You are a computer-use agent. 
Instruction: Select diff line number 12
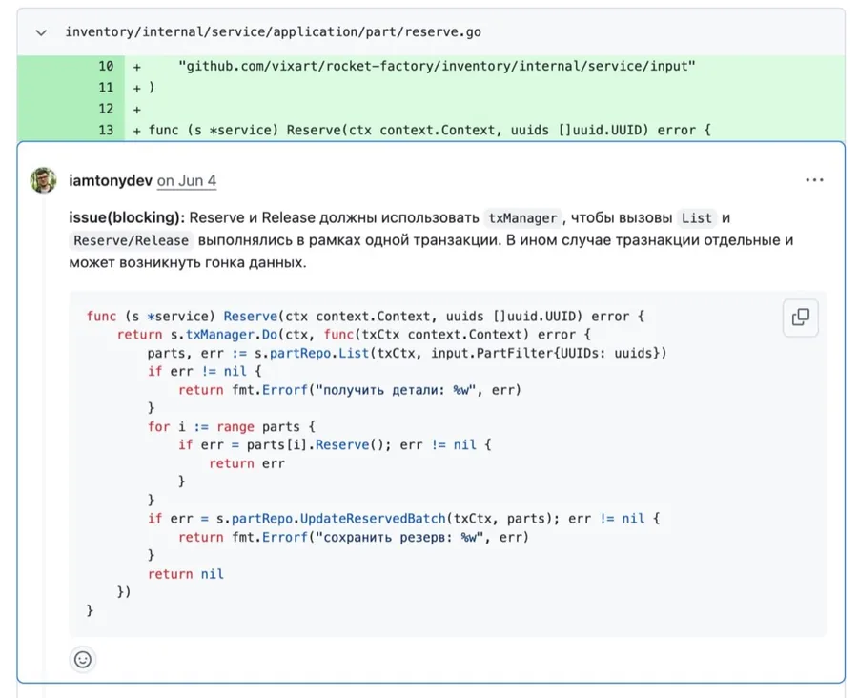pos(106,109)
